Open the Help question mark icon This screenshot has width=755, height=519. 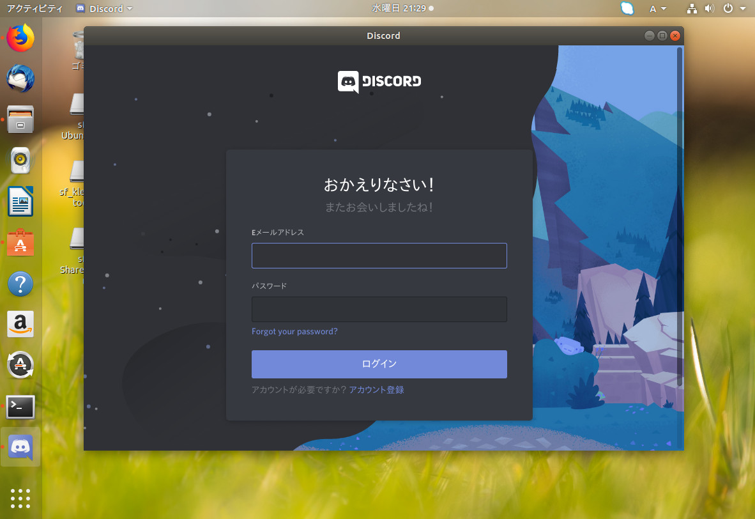tap(20, 284)
